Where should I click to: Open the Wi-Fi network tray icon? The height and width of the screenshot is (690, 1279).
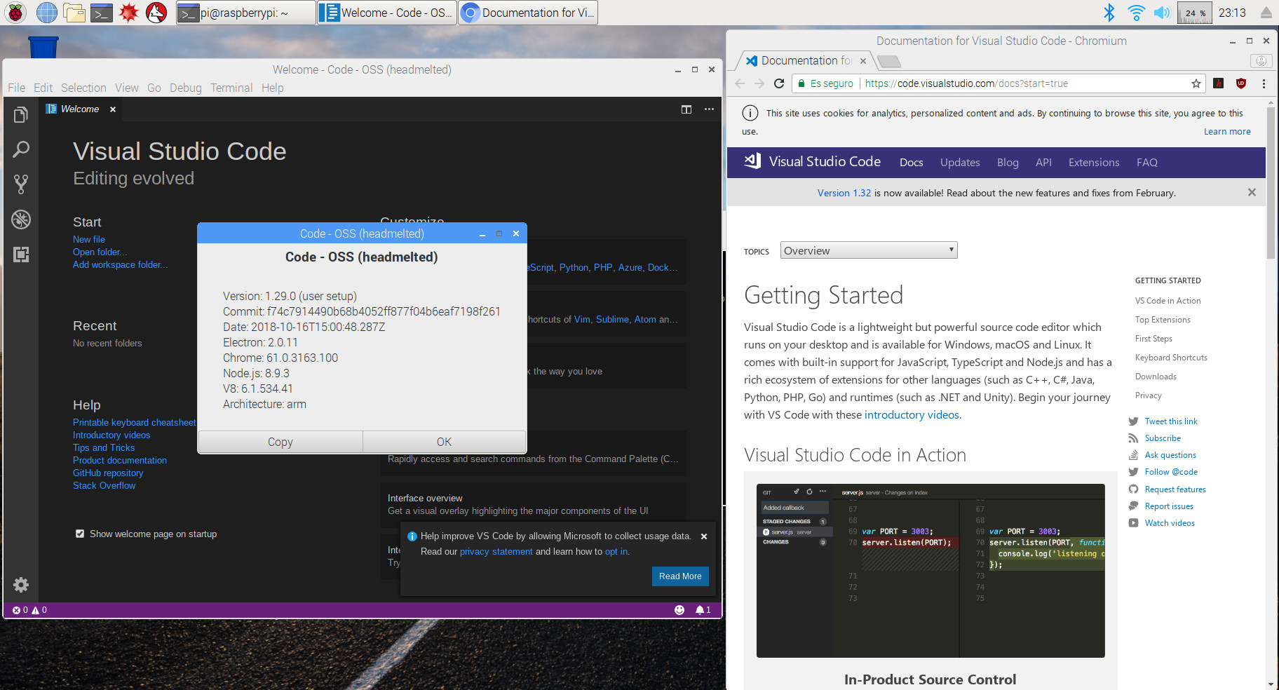(x=1136, y=13)
